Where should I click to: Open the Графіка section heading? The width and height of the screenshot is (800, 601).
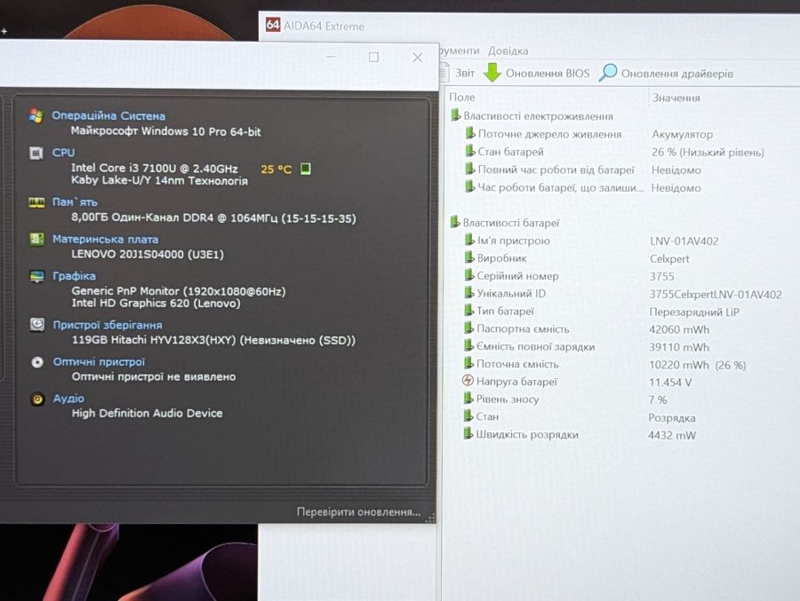tap(74, 276)
